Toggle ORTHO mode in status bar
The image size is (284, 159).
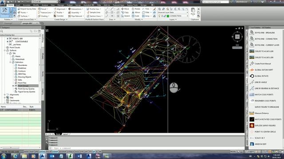coord(42,152)
